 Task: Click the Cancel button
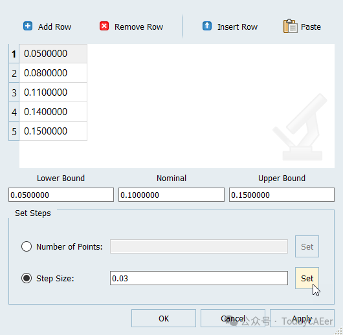[233, 318]
